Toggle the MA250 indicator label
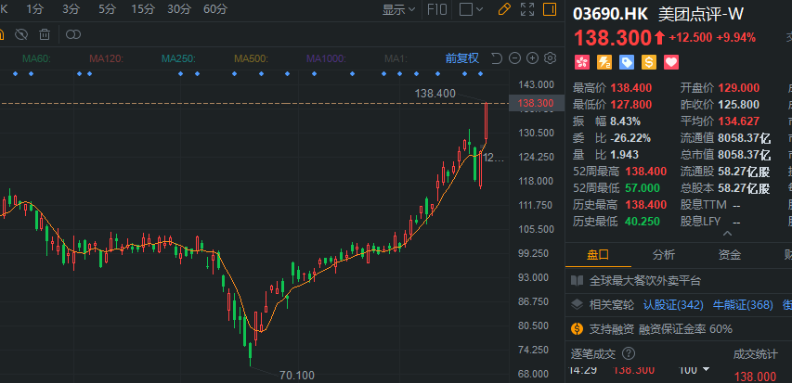This screenshot has height=383, width=792. point(178,58)
